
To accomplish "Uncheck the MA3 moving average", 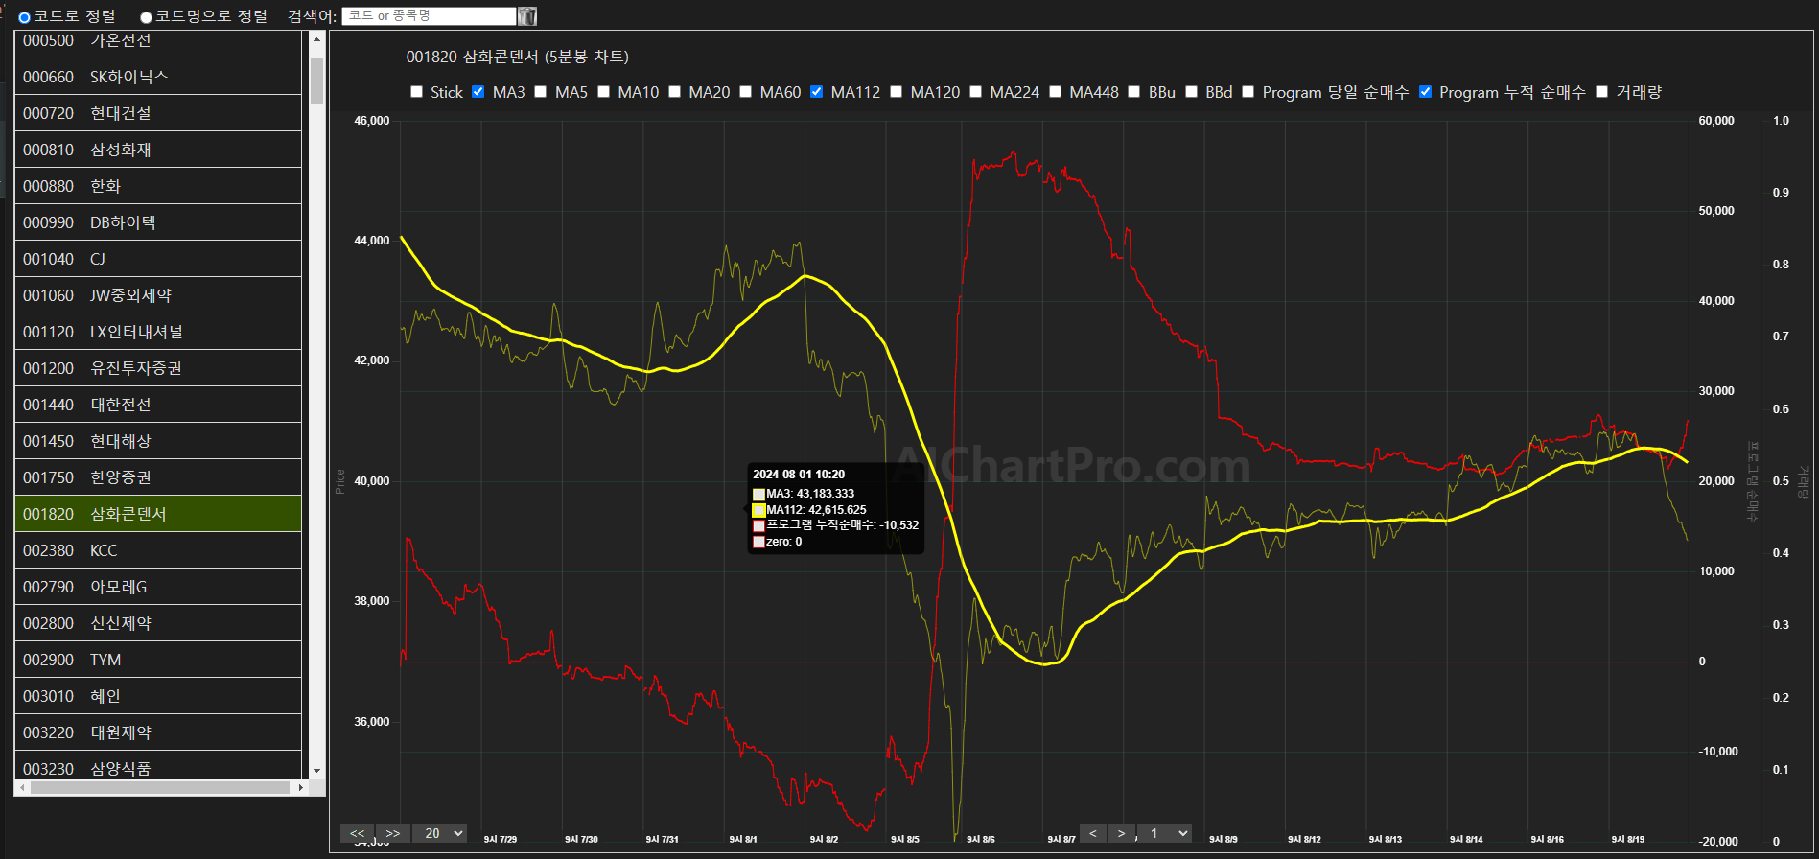I will [478, 92].
